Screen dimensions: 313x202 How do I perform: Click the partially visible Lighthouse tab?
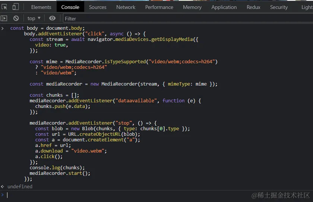[x=306, y=7]
